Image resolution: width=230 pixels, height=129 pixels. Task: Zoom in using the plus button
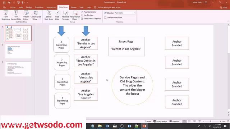220,121
